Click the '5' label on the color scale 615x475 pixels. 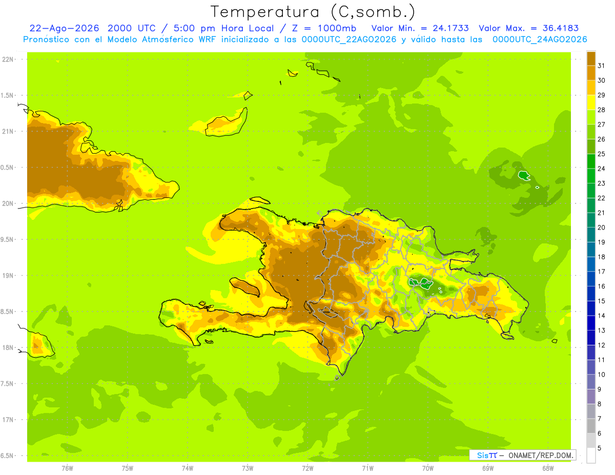pyautogui.click(x=600, y=448)
